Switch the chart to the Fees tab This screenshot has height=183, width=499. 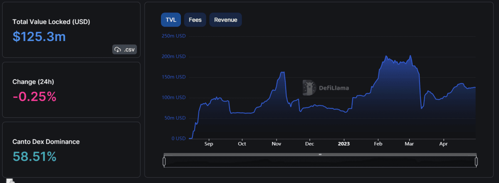click(195, 20)
